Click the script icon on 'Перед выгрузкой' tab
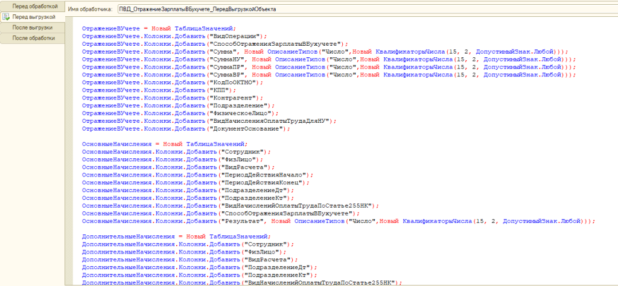Image resolution: width=618 pixels, height=286 pixels. [7, 17]
